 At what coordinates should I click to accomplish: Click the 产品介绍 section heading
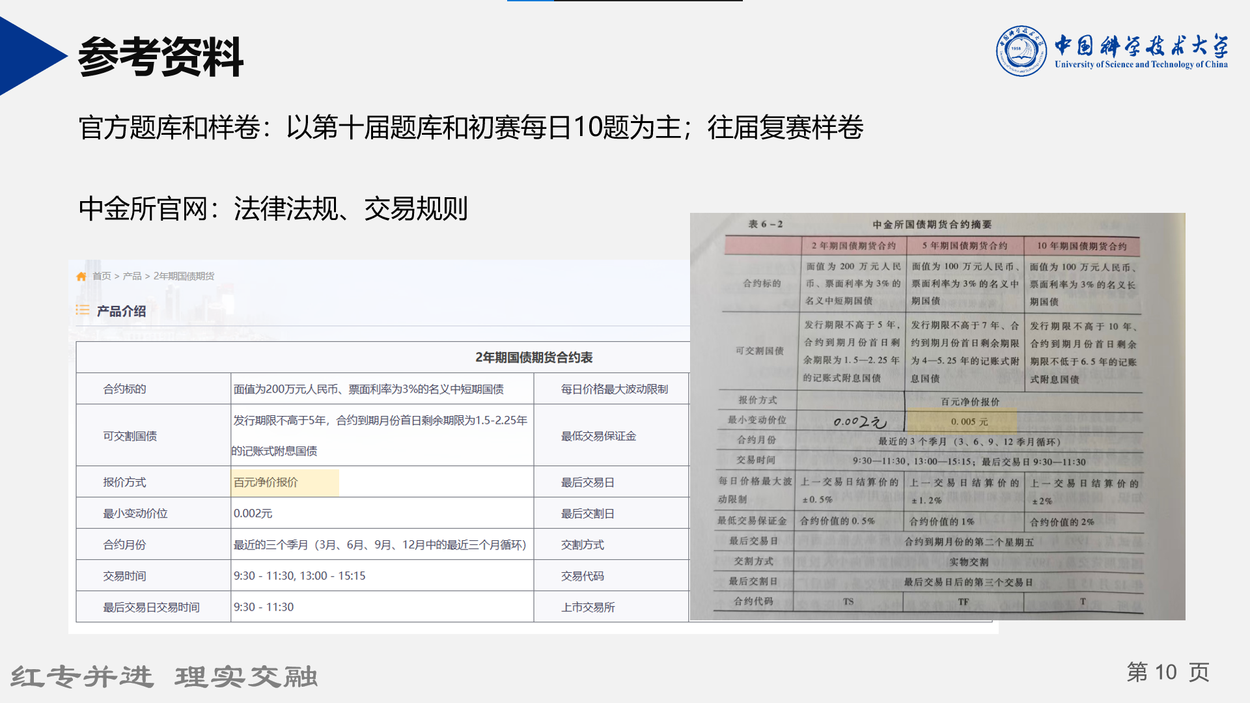click(x=121, y=311)
